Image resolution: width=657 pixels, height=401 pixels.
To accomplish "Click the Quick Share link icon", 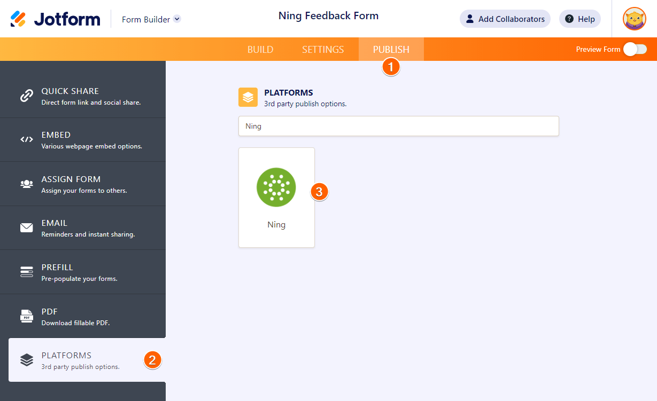I will click(26, 96).
